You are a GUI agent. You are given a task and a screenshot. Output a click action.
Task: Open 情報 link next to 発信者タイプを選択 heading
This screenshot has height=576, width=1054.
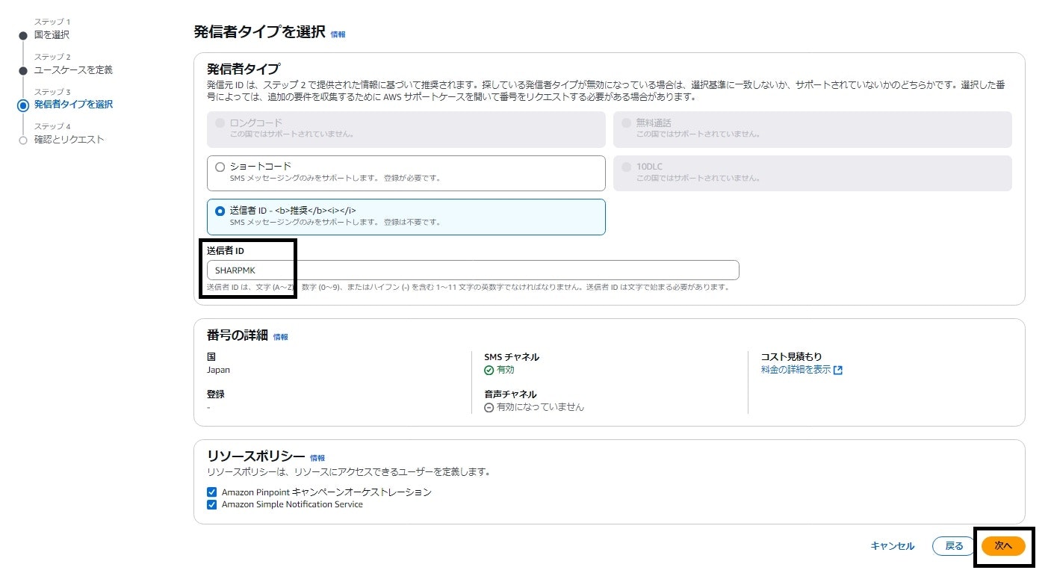coord(338,34)
